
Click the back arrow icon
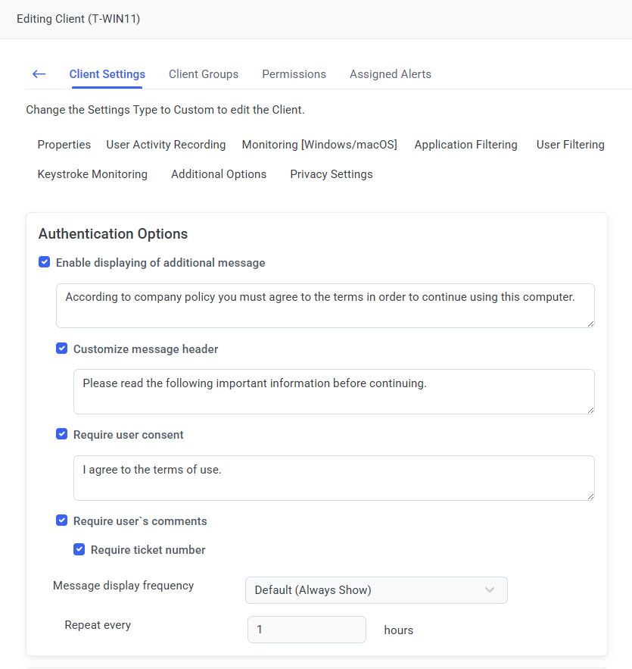(x=39, y=74)
